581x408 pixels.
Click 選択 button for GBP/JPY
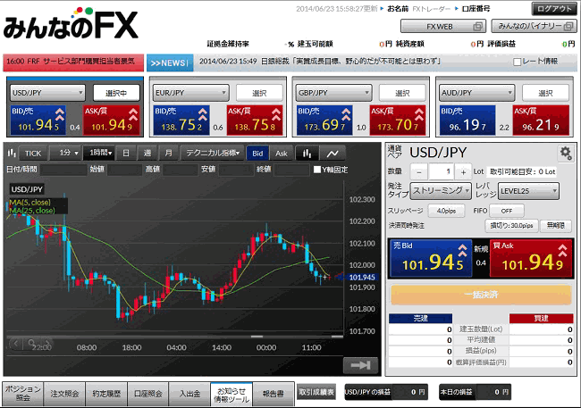pyautogui.click(x=402, y=93)
